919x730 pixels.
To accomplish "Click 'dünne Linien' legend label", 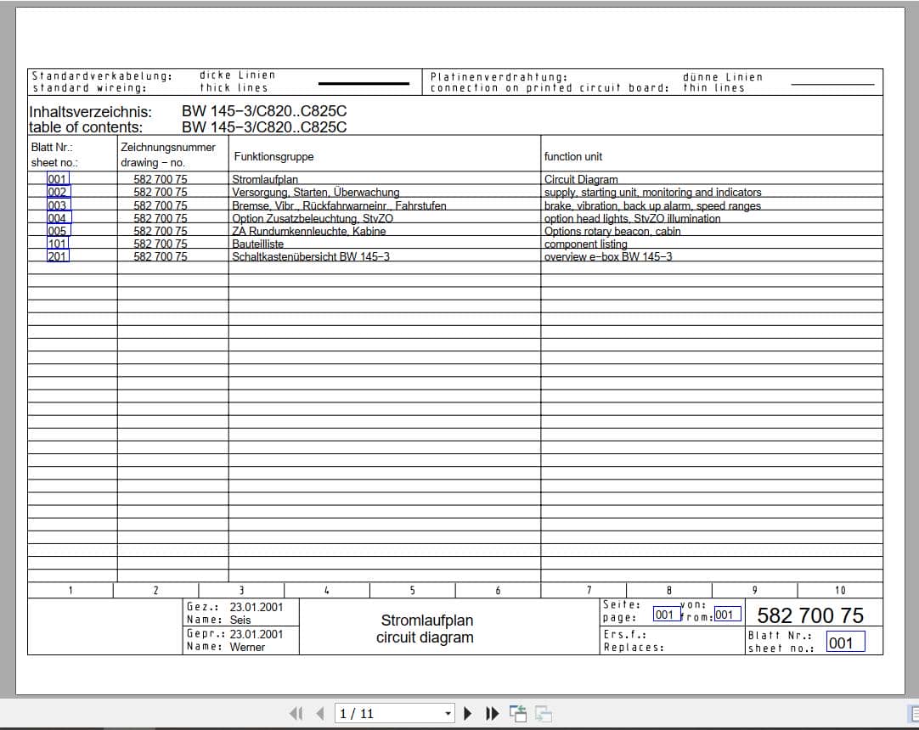I will [723, 76].
